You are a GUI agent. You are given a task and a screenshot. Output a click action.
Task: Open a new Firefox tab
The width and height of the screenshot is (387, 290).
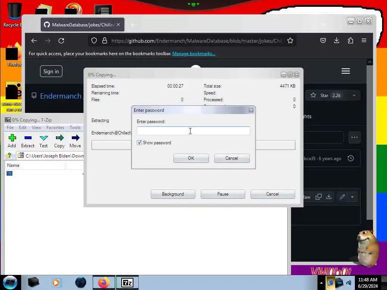[133, 25]
